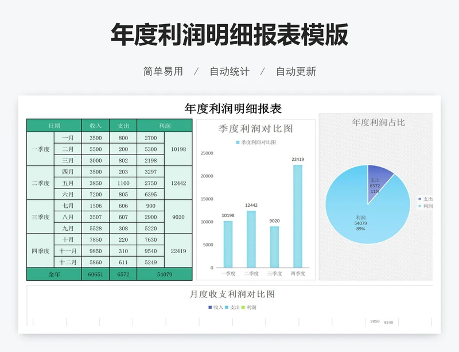Select the 二季度 bar in the chart
Viewport: 459px width, 352px height.
coord(251,239)
